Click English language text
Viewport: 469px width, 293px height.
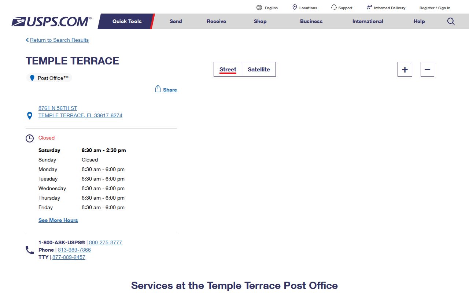[271, 8]
